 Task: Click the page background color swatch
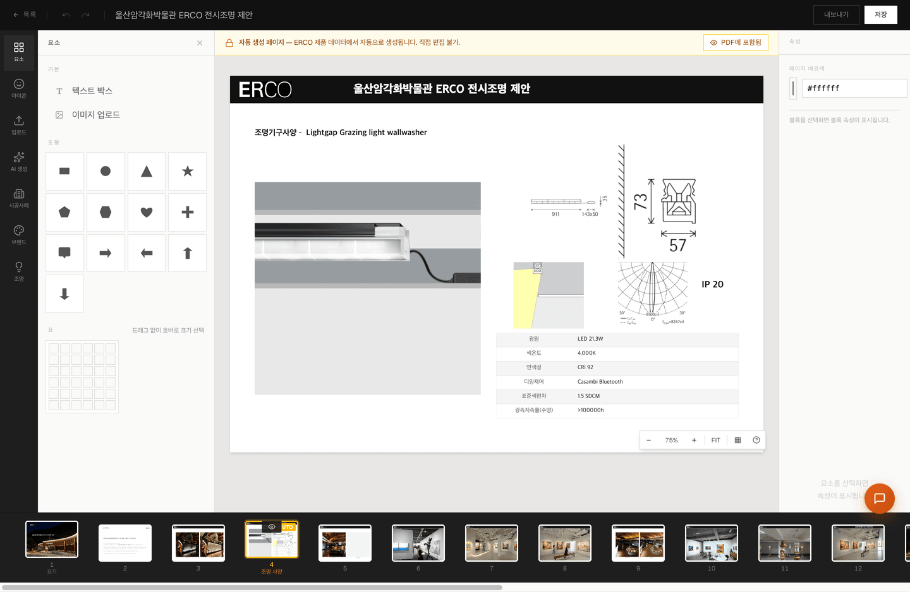click(x=793, y=88)
